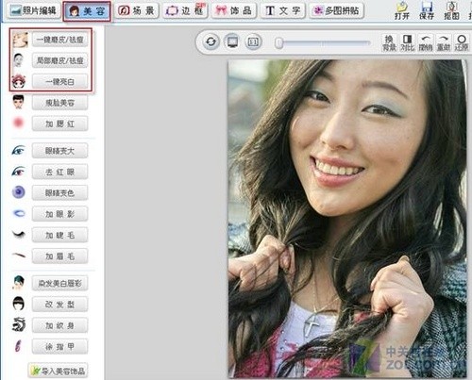This screenshot has width=472, height=380.
Task: Click the 加腮红 add blush button
Action: pos(59,124)
